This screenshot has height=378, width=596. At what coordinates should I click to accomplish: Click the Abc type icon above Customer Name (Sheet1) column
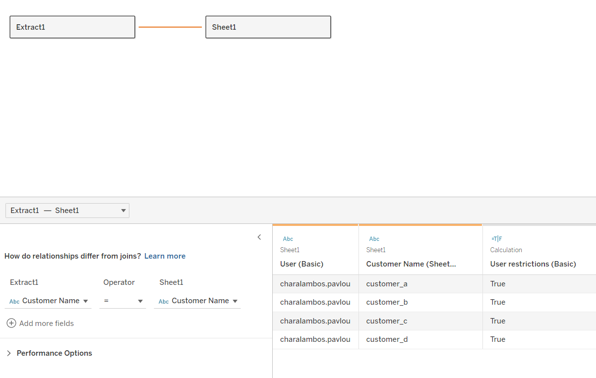374,239
